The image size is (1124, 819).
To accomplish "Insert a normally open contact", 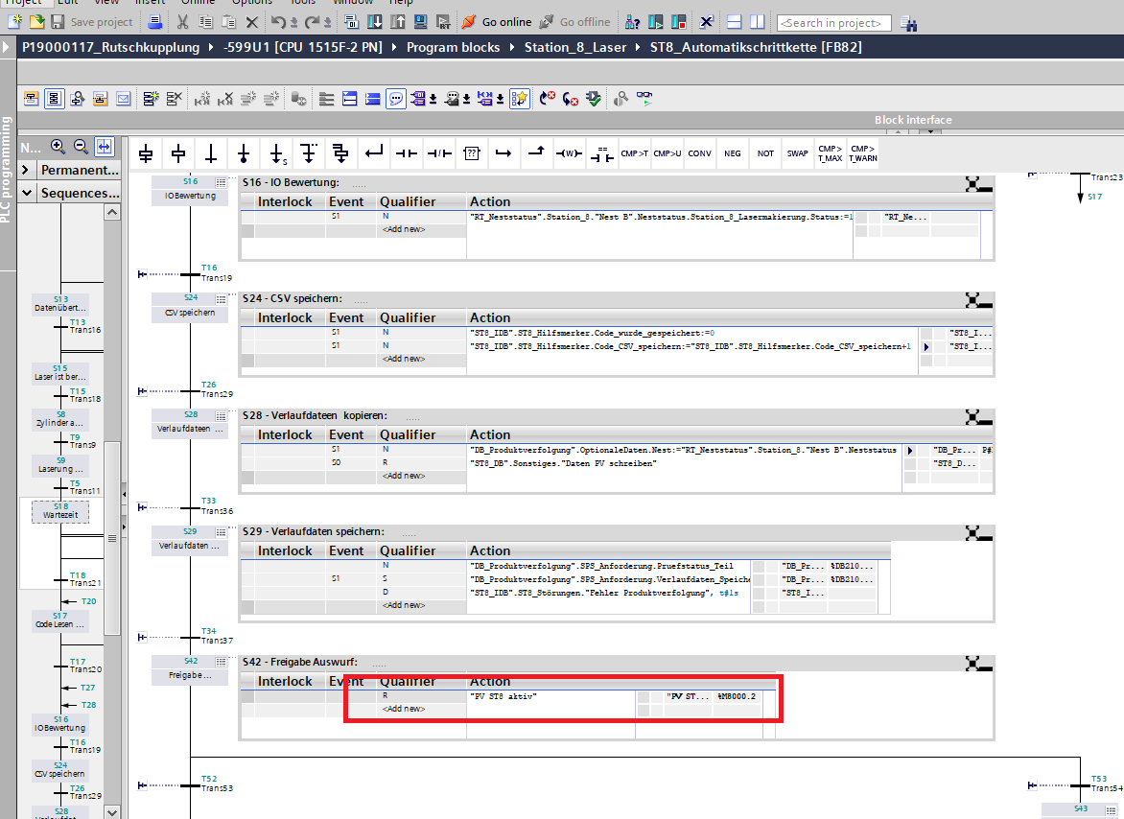I will point(407,153).
